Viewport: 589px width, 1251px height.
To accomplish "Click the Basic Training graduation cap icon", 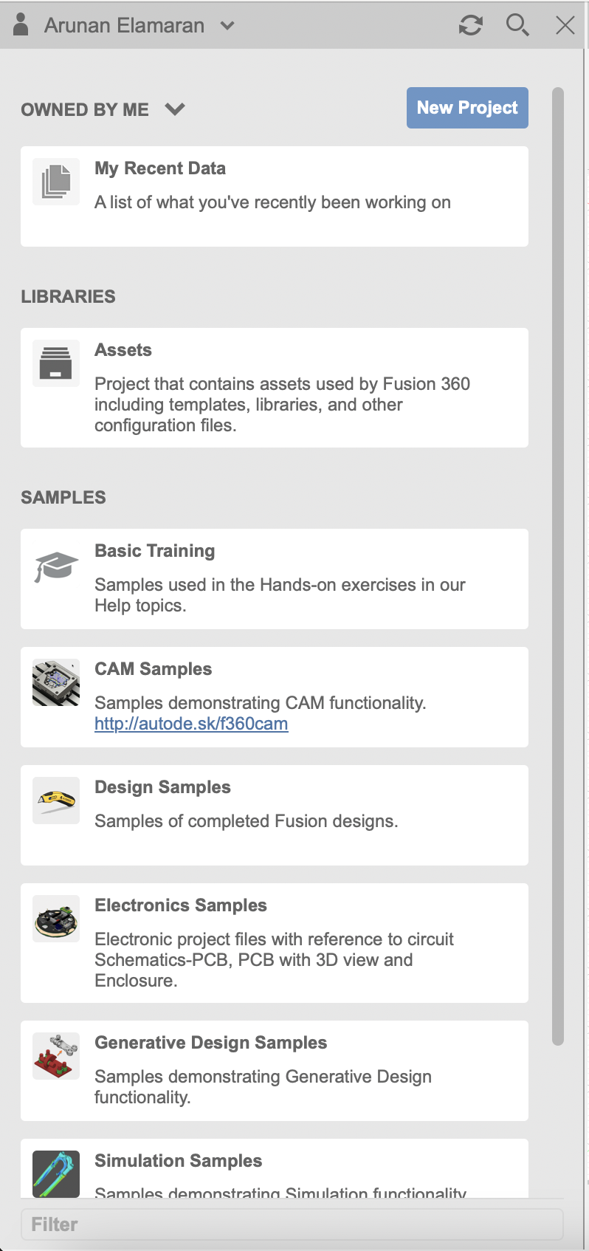I will click(x=55, y=565).
